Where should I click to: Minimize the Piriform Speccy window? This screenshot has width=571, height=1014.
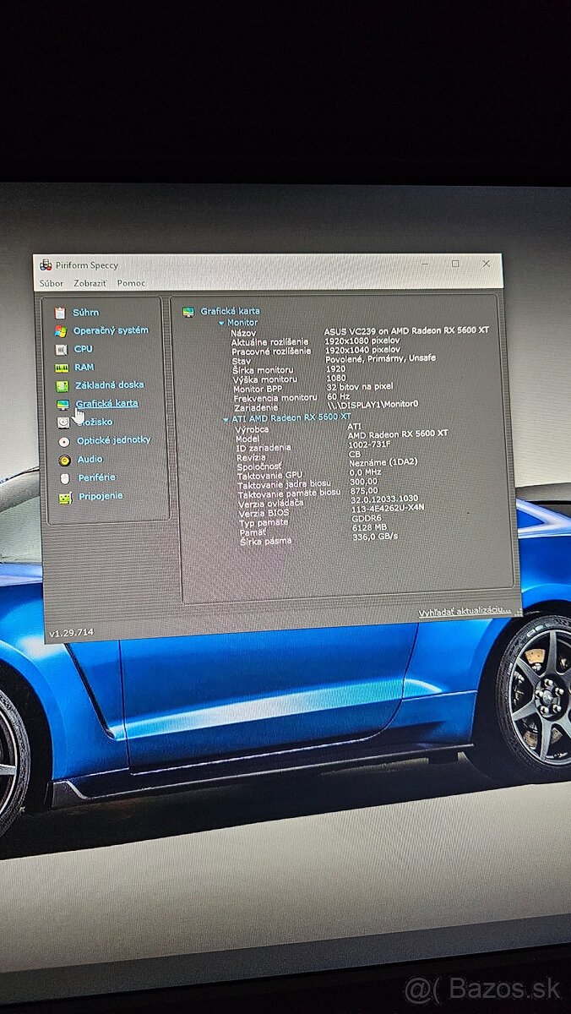pos(427,264)
